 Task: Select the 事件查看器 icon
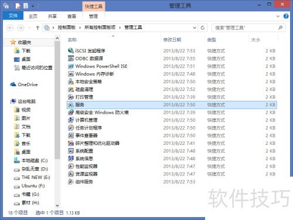tap(70, 136)
